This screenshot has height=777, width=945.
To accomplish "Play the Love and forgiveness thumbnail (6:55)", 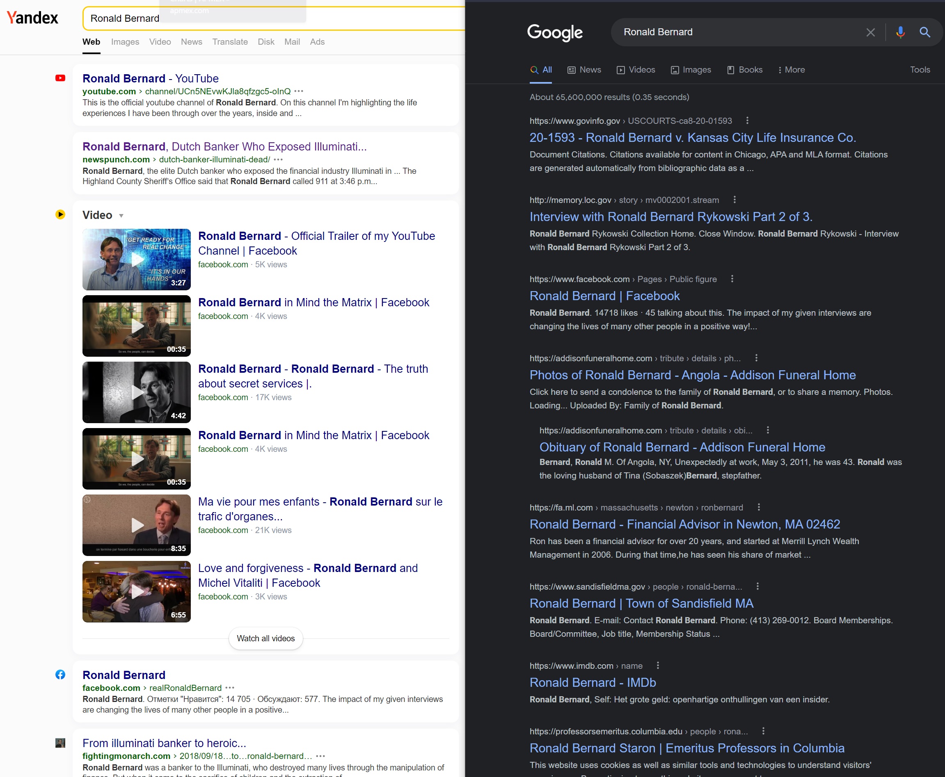I will [137, 591].
